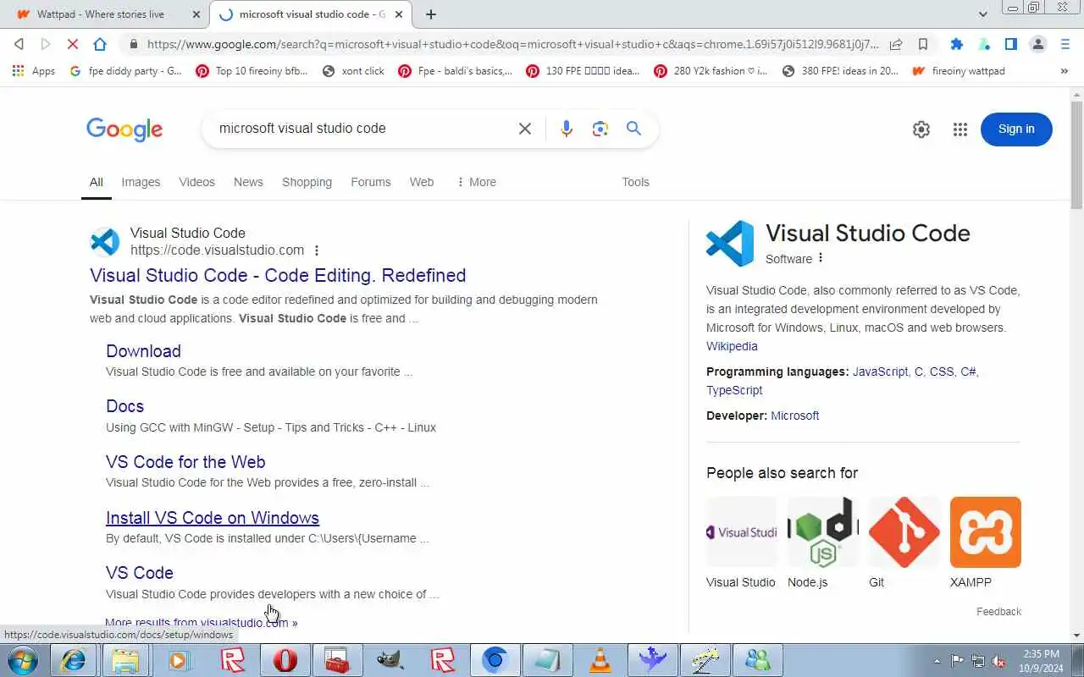Viewport: 1084px width, 677px height.
Task: Open more options for code.visualstudio.com result
Action: pos(317,250)
